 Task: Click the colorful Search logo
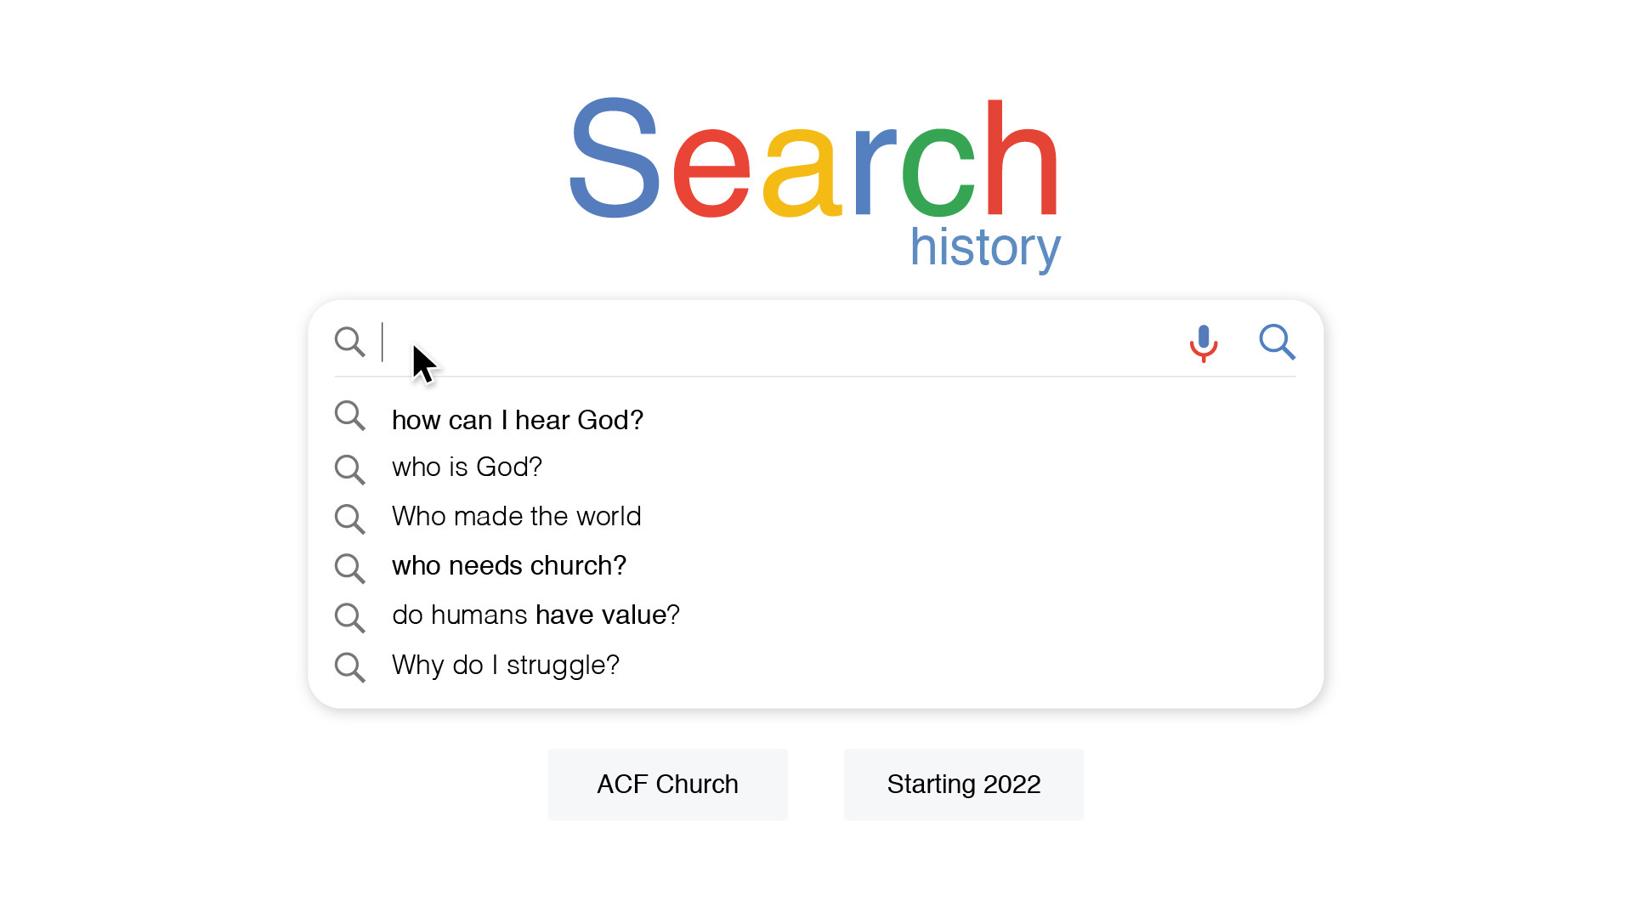pos(814,158)
